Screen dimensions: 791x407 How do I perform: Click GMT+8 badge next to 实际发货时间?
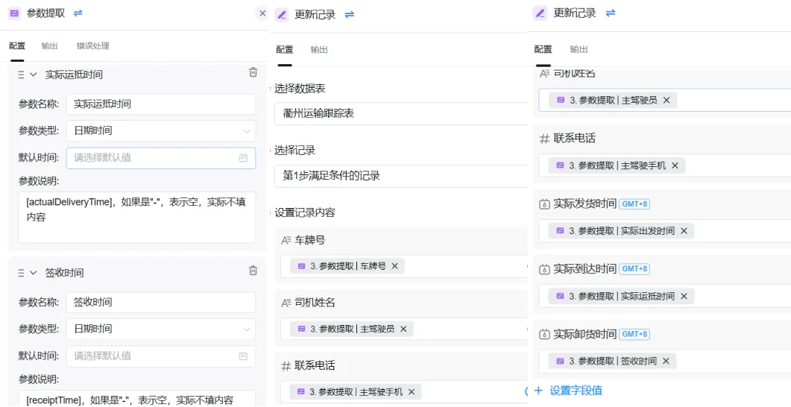coord(634,203)
